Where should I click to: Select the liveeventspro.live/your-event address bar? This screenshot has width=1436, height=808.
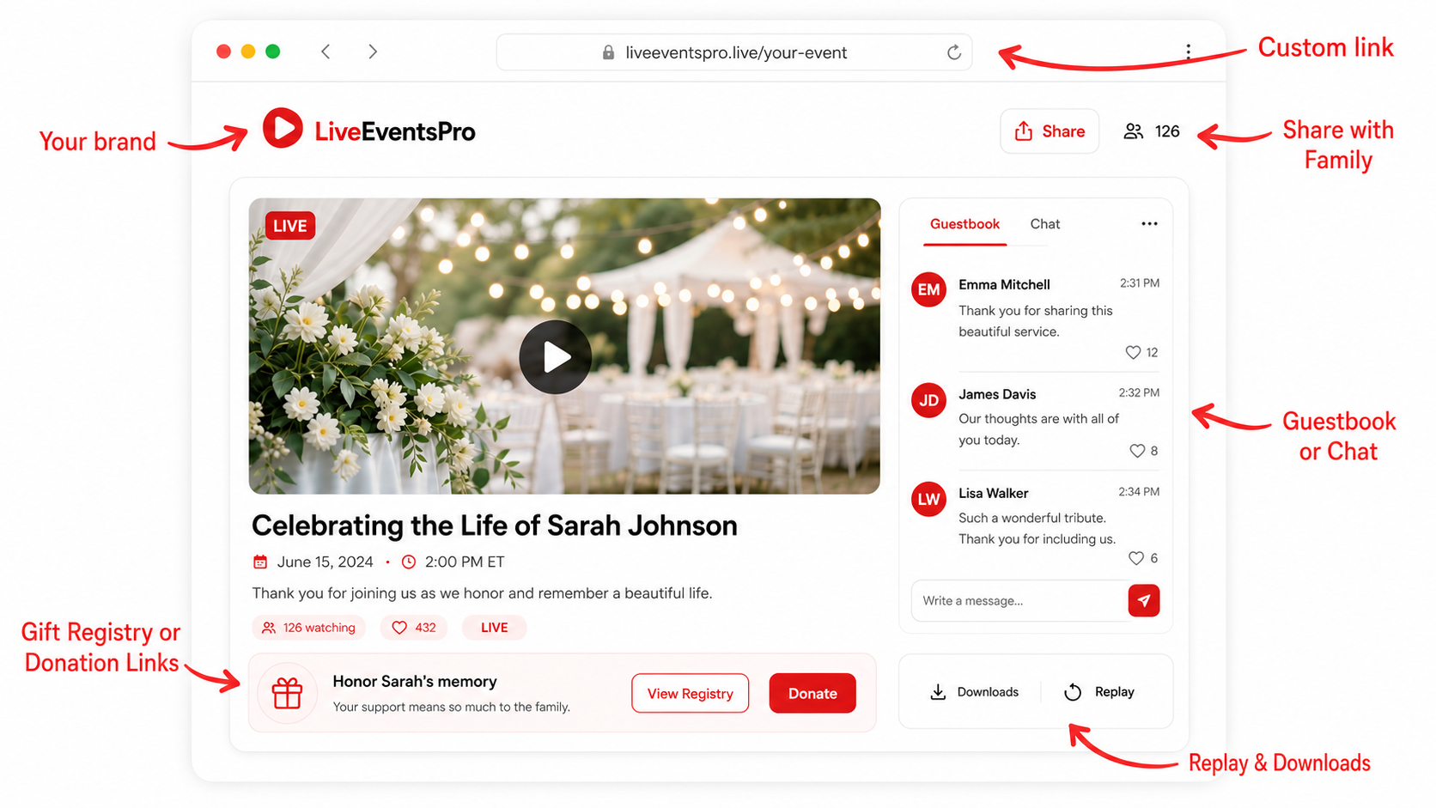(x=734, y=52)
